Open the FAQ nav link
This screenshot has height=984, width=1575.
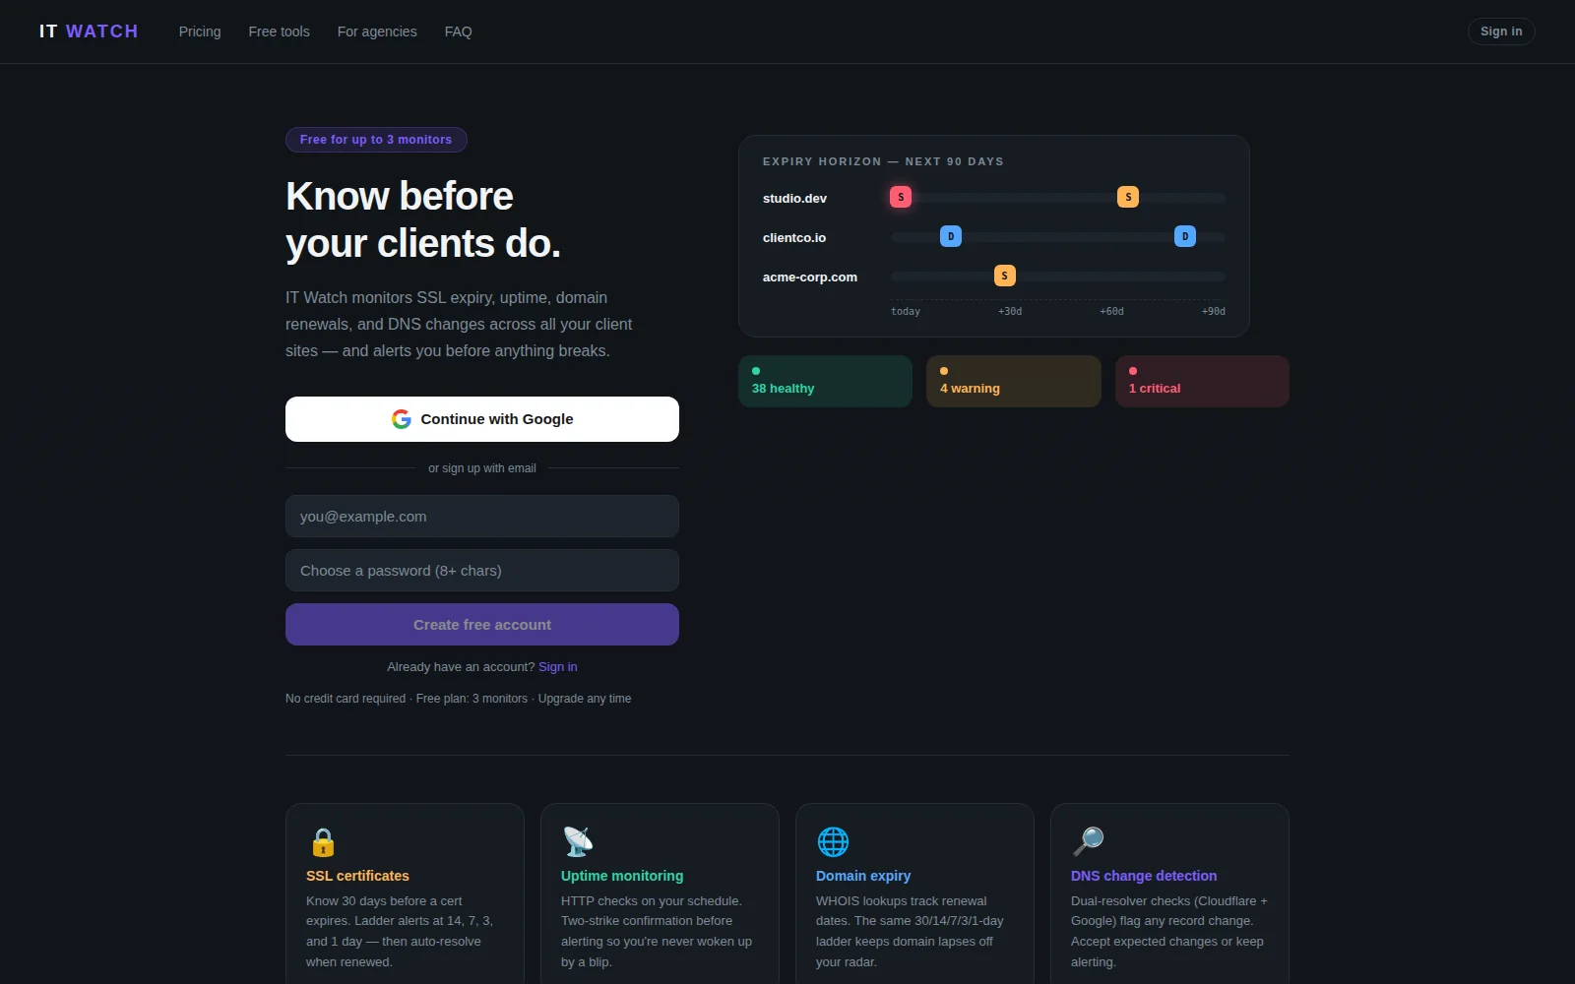coord(459,31)
